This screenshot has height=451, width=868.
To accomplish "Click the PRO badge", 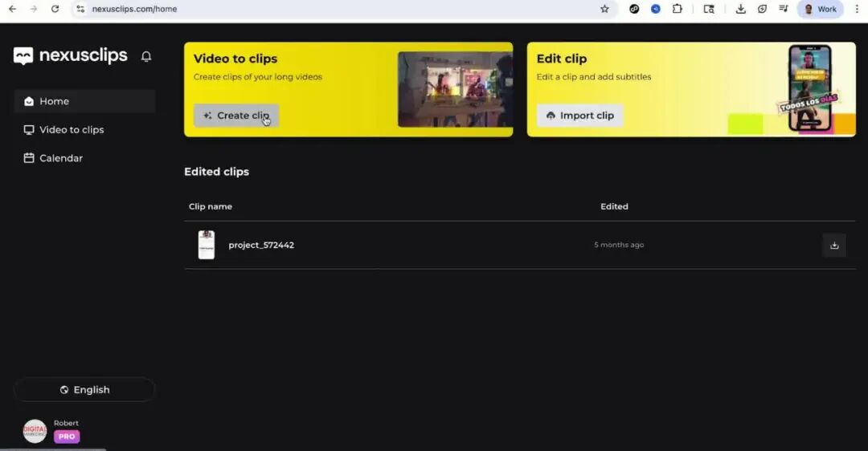I will (67, 437).
